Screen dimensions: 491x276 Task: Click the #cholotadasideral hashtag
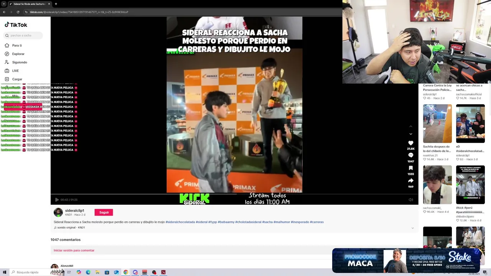click(248, 222)
